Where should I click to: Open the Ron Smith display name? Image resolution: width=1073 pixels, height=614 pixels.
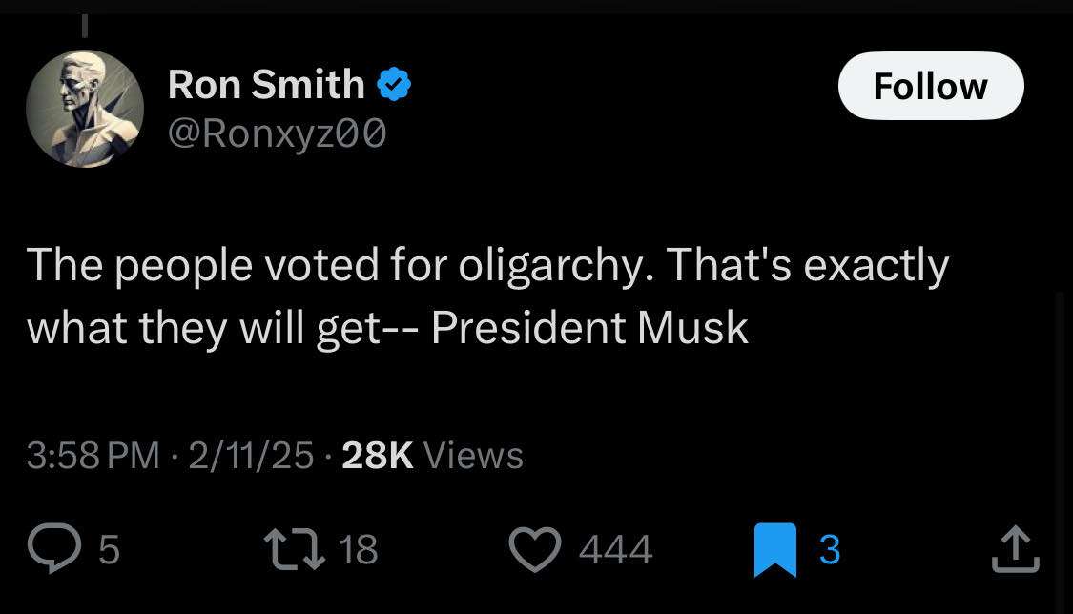coord(266,86)
